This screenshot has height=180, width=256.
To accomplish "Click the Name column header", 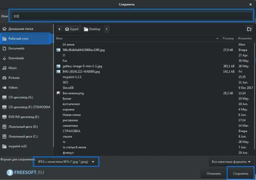I will tap(59, 39).
